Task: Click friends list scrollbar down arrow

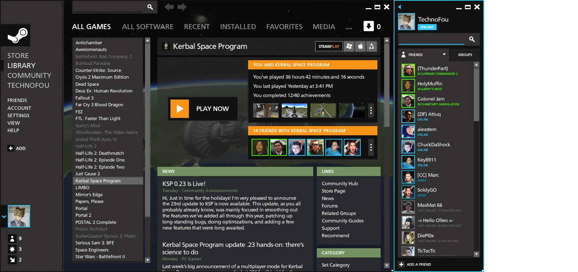Action: [476, 254]
